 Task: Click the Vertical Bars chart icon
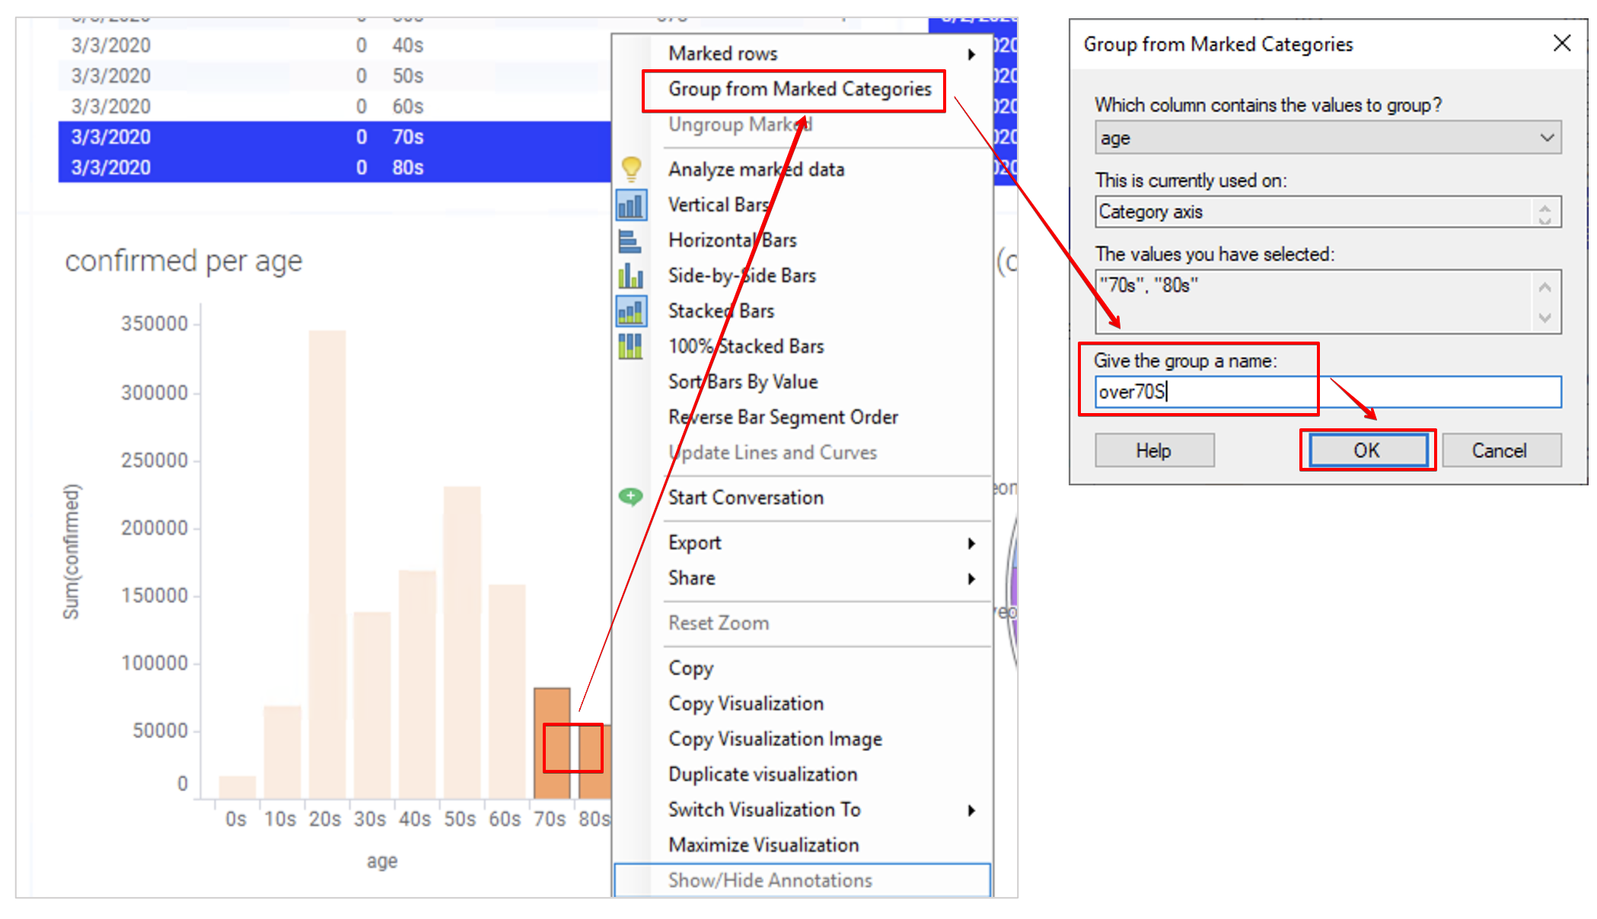click(x=631, y=205)
